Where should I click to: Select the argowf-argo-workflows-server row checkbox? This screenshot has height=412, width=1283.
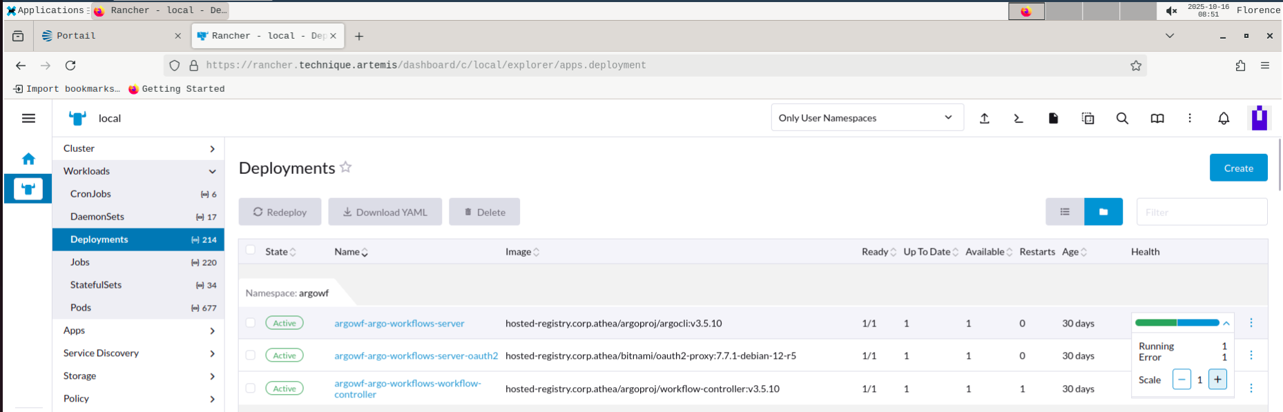tap(251, 323)
